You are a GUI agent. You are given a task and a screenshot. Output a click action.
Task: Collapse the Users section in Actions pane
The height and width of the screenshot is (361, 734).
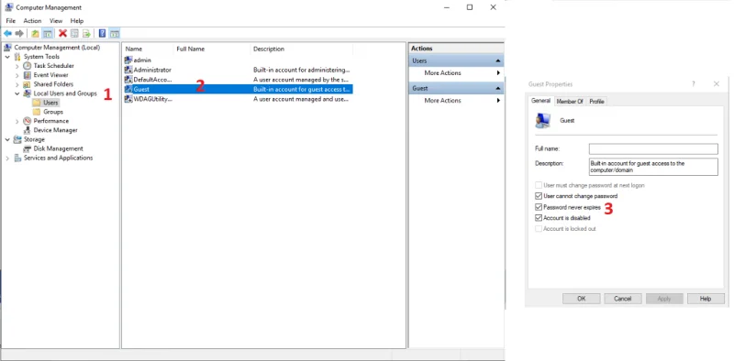498,60
